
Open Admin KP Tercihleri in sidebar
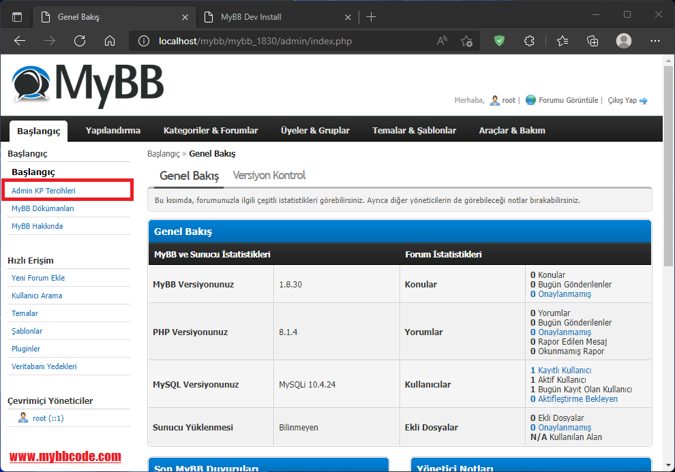pos(44,191)
